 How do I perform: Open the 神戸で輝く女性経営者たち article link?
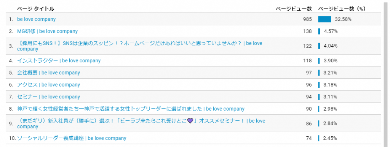[x=131, y=109]
